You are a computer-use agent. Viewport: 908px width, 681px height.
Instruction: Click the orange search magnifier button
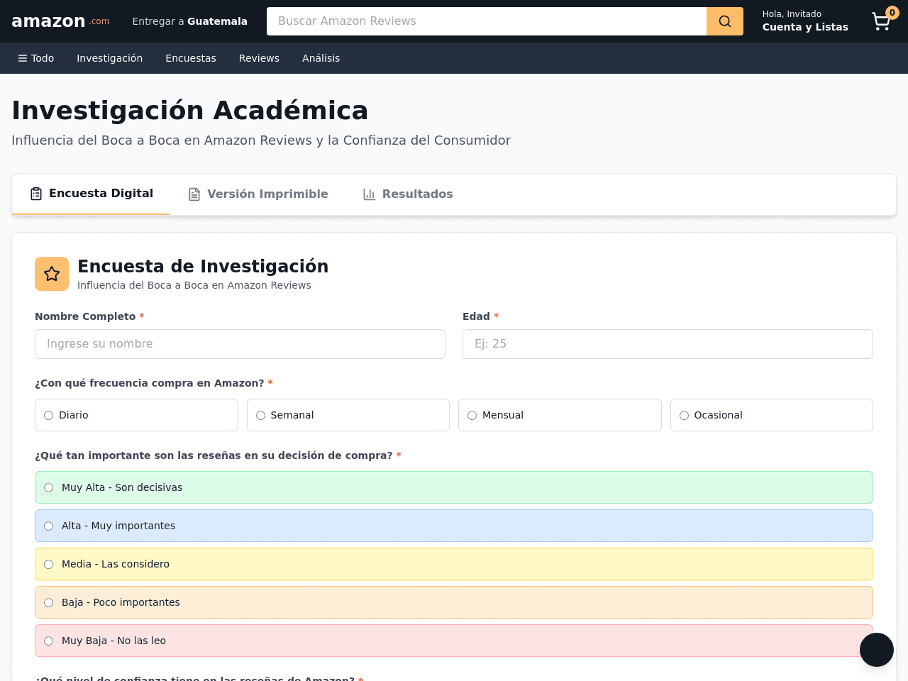click(725, 21)
